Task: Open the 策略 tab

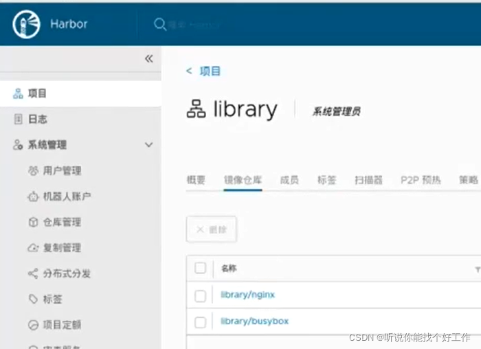Action: click(469, 180)
